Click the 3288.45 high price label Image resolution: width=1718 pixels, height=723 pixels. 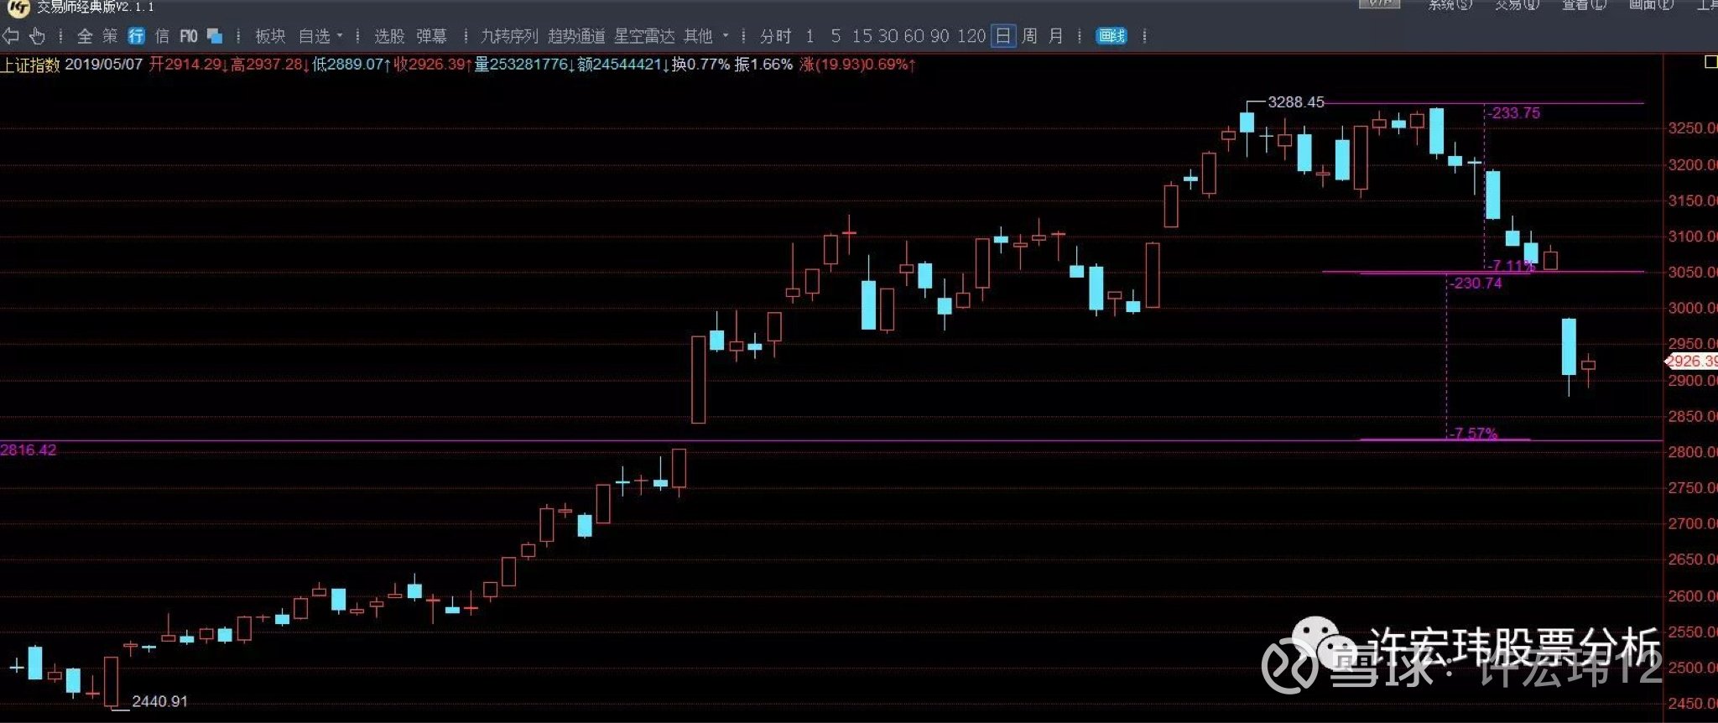[x=1296, y=102]
